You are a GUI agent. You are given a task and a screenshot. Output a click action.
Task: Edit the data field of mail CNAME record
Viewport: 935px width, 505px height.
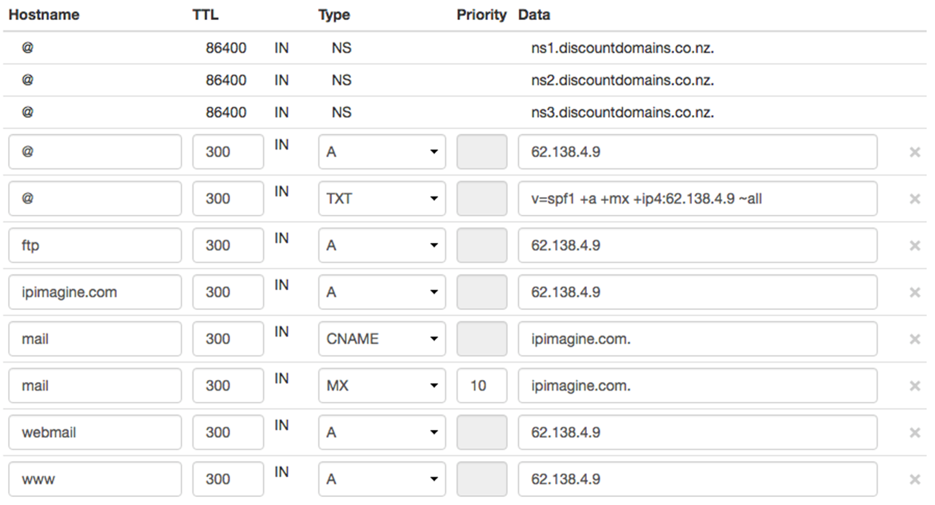tap(697, 339)
